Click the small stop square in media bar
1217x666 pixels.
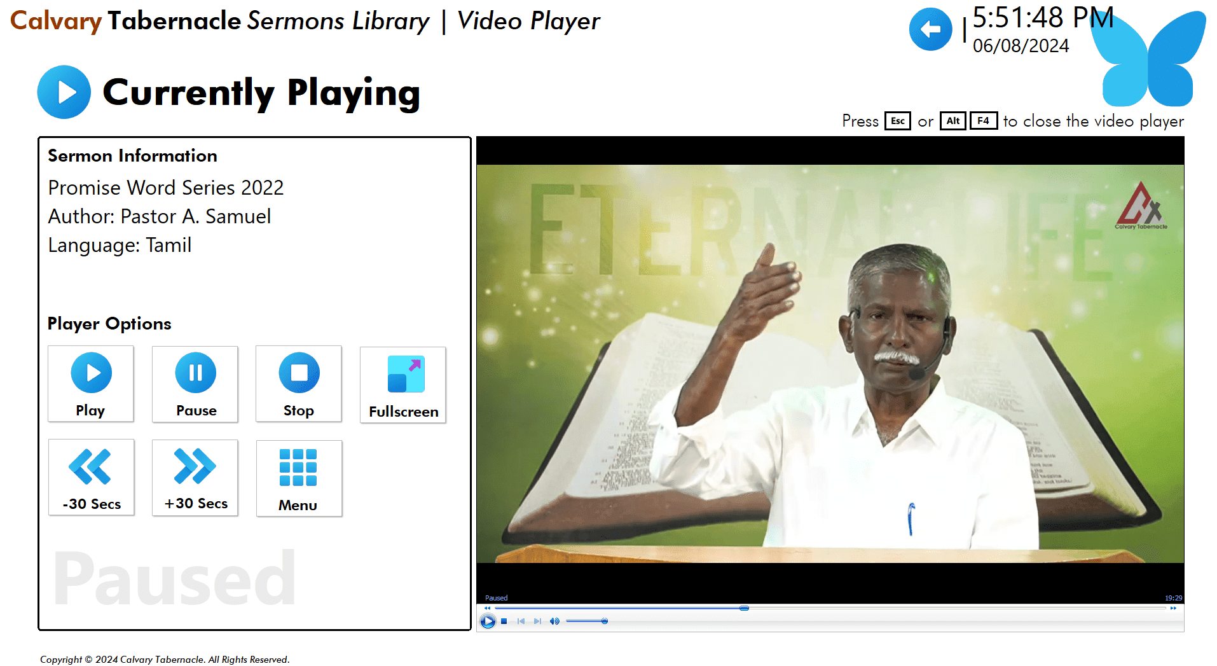click(x=504, y=621)
